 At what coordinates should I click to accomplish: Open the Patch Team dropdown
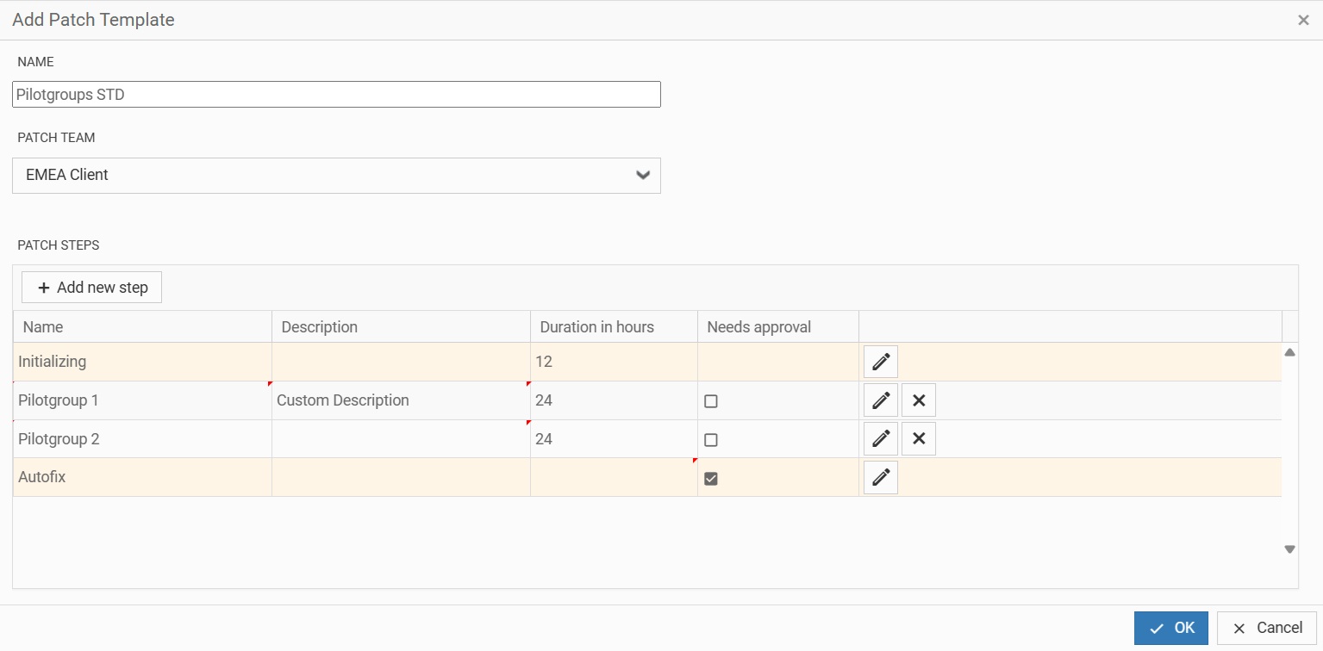[336, 175]
